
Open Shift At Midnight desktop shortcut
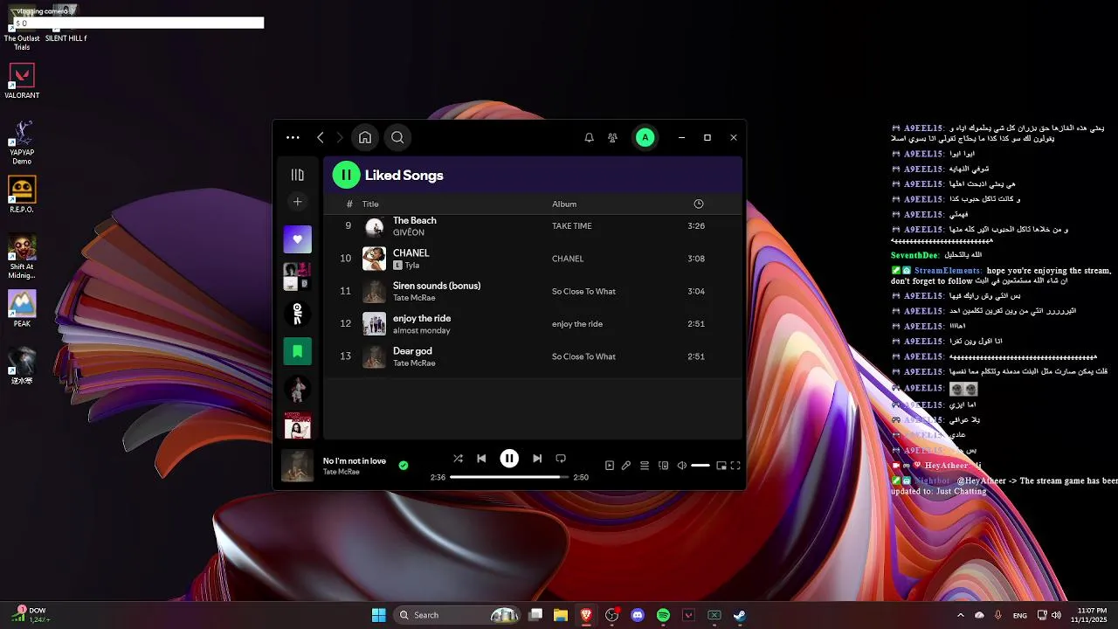pos(22,256)
